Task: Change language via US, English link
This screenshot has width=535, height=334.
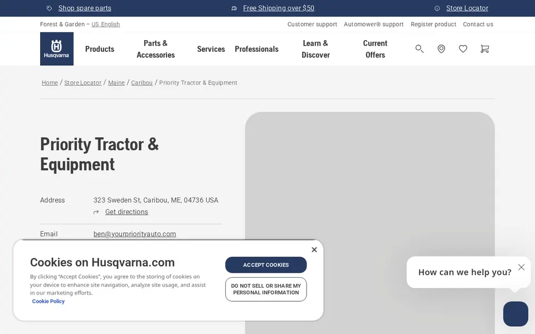Action: point(106,24)
